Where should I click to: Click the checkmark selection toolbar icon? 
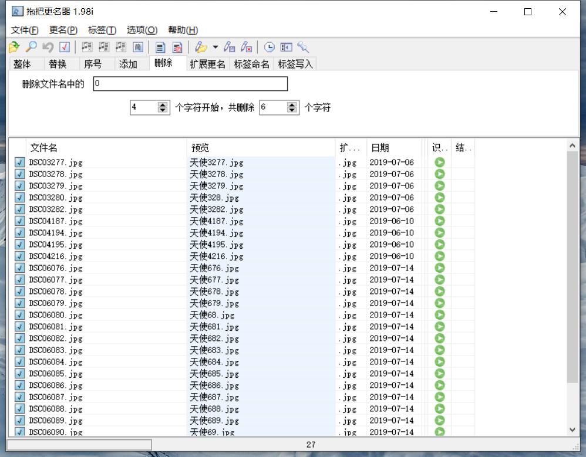[x=65, y=47]
